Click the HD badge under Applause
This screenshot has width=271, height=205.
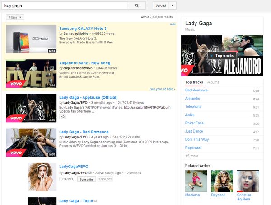pos(63,117)
